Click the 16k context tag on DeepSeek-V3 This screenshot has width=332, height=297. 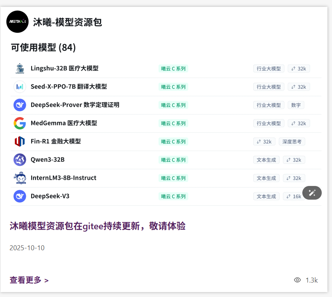point(294,197)
